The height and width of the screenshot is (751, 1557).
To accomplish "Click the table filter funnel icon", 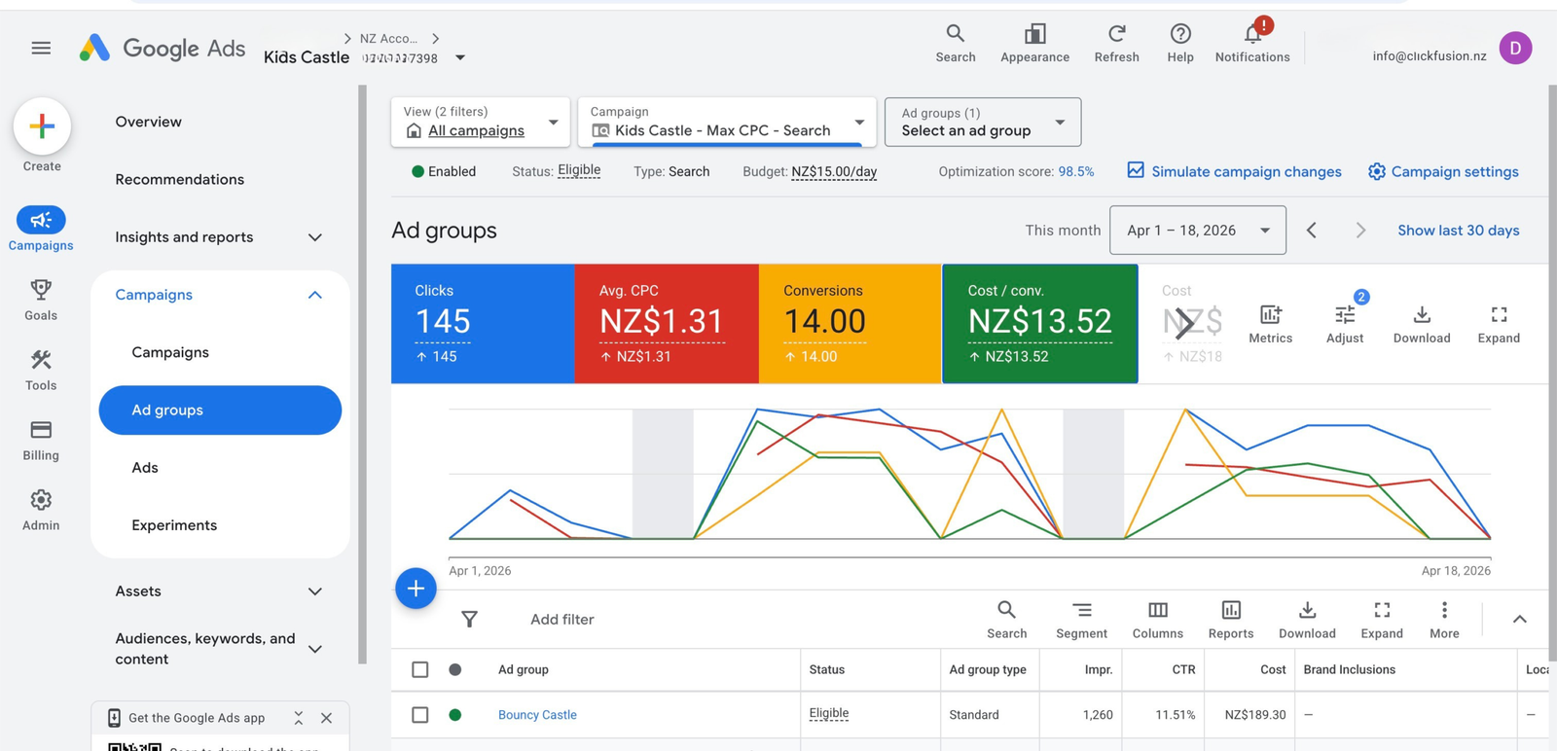I will (469, 619).
